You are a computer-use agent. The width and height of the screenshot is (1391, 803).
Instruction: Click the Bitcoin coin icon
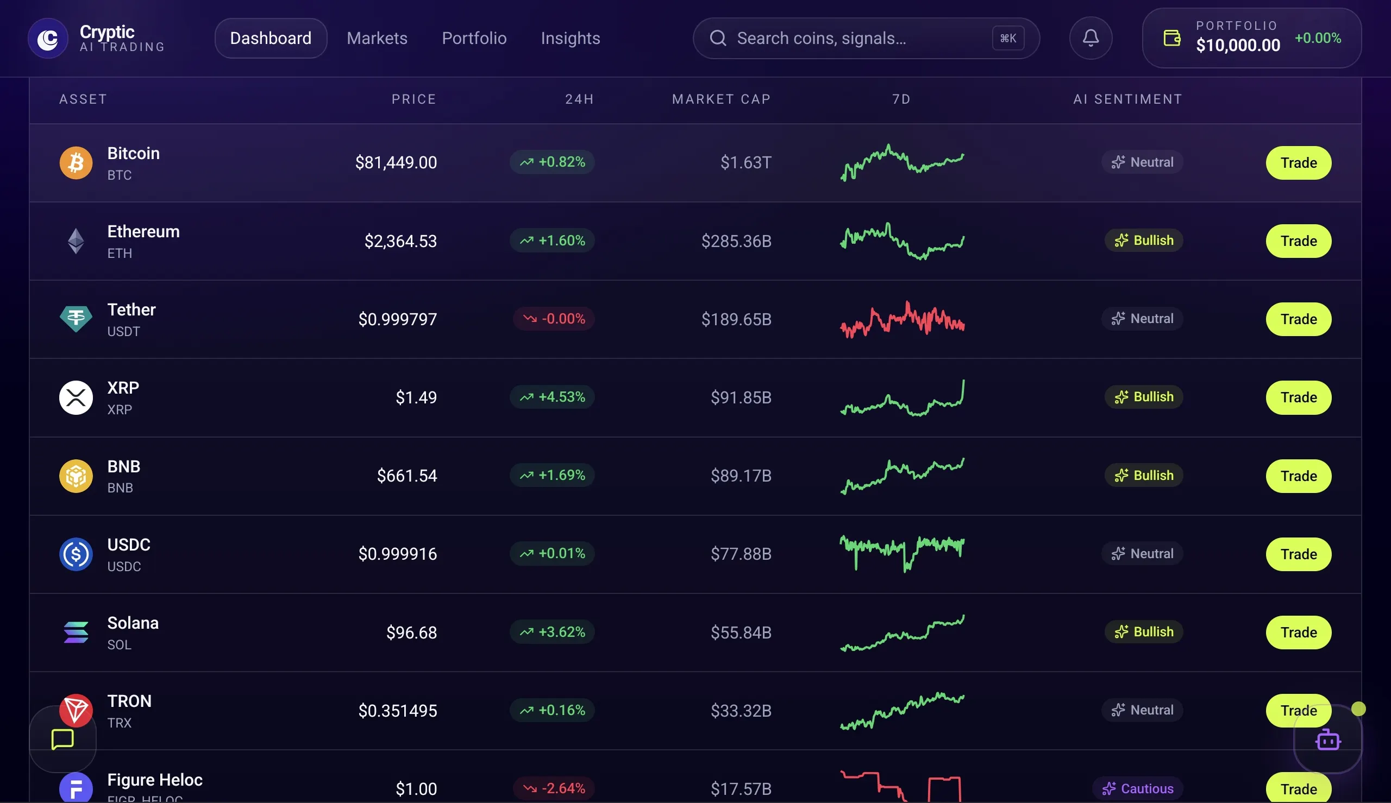tap(76, 163)
